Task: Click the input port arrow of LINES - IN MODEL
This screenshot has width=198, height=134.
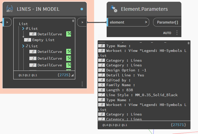Action: click(7, 22)
